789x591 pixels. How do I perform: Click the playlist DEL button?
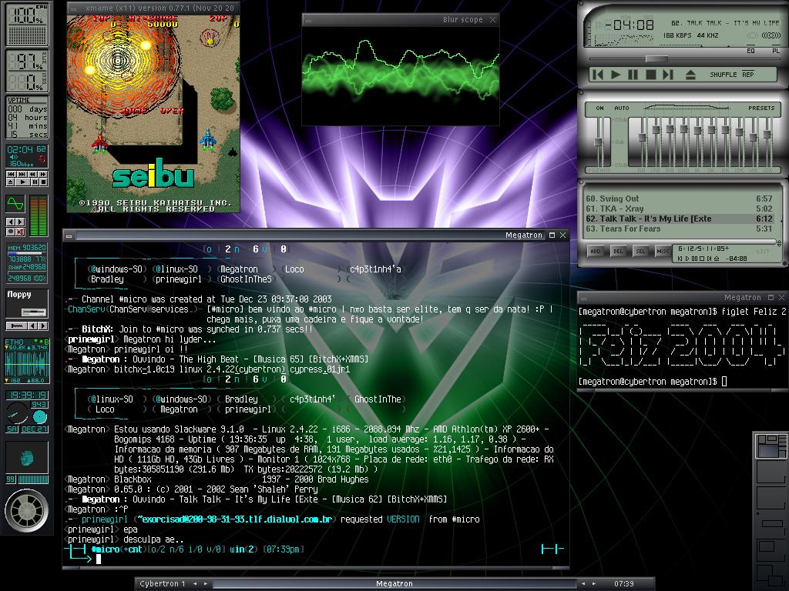[618, 251]
